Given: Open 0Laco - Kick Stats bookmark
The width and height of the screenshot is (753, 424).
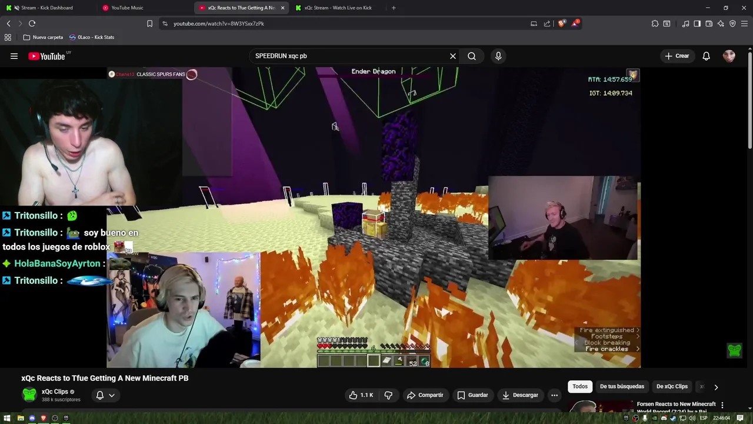Looking at the screenshot, I should (x=92, y=37).
